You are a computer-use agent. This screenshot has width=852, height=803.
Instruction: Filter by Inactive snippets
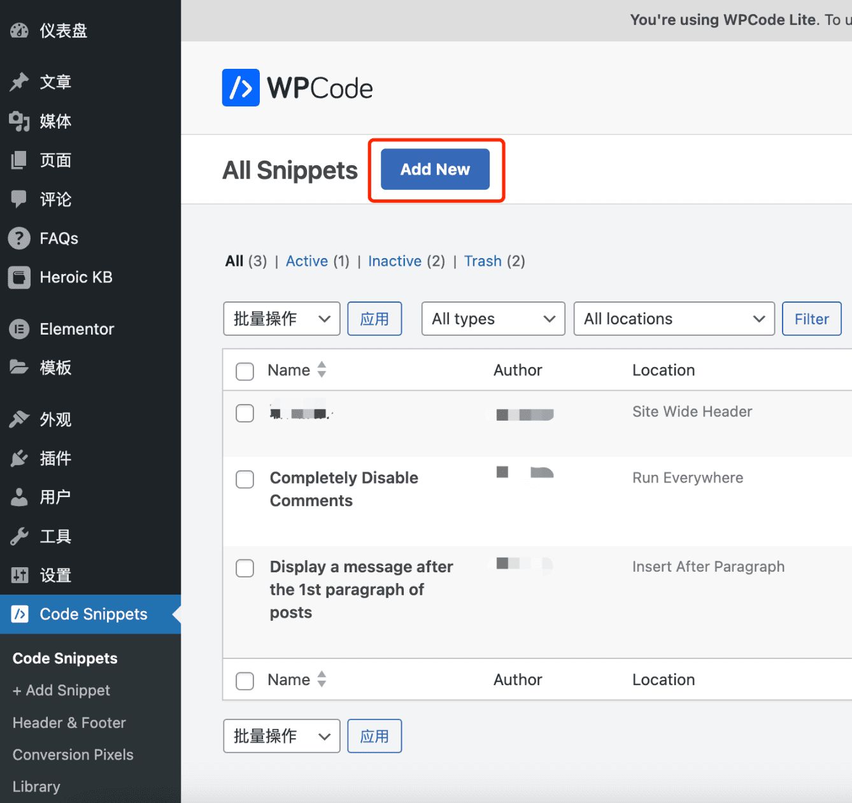click(395, 261)
